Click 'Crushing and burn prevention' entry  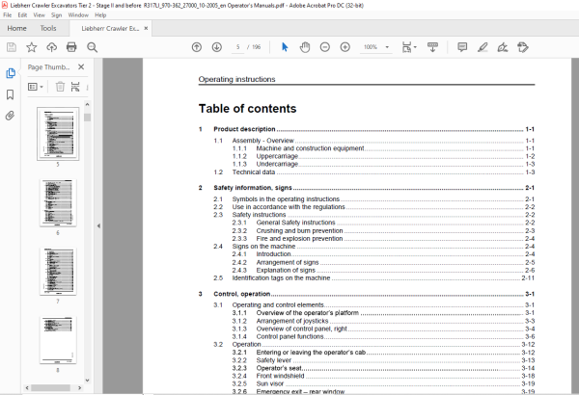point(299,231)
